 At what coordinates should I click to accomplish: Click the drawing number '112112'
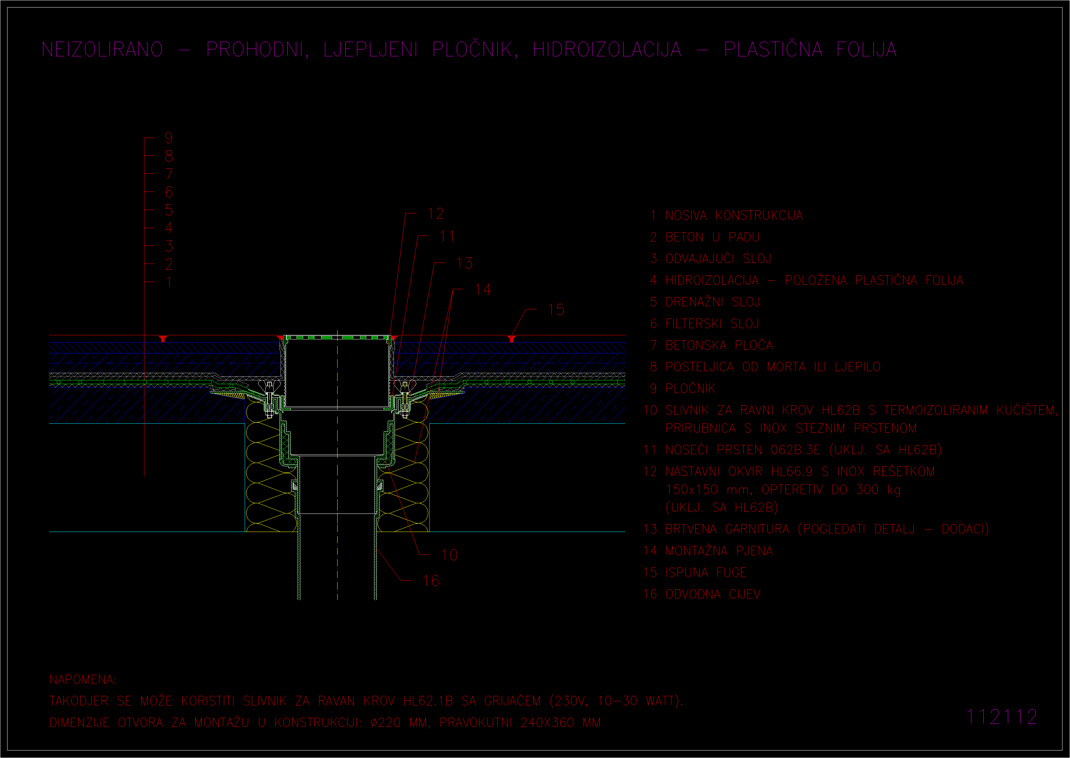[x=1002, y=717]
